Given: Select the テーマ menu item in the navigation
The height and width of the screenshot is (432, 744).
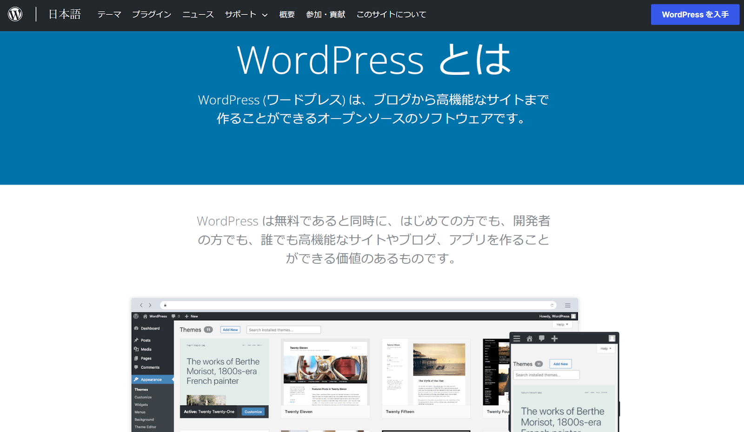Looking at the screenshot, I should coord(108,14).
